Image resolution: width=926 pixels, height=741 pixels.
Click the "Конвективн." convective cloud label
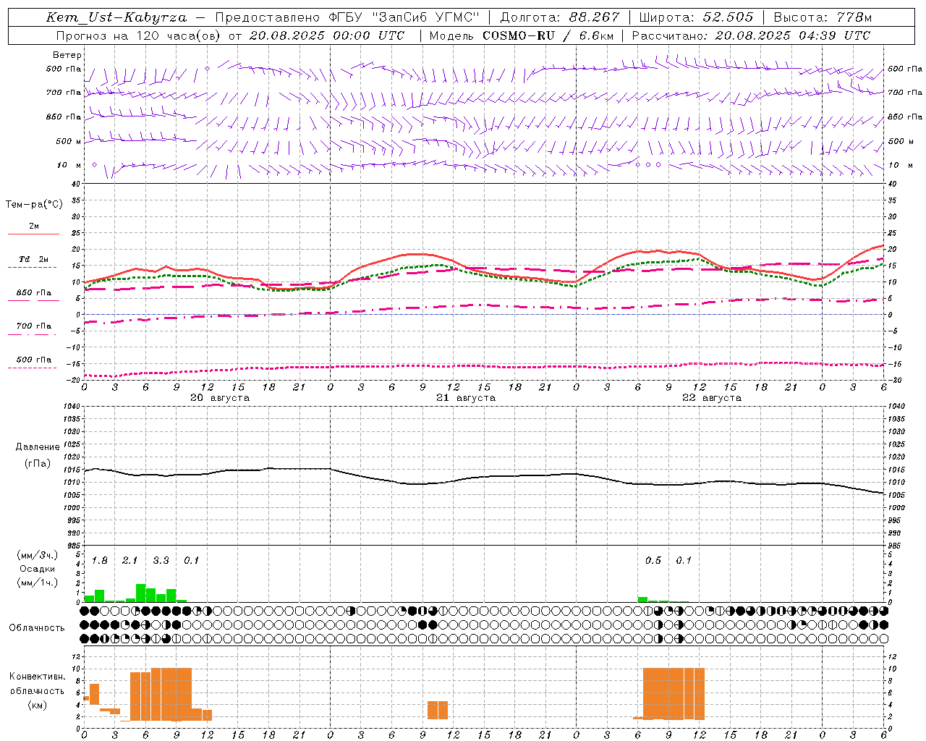point(38,677)
